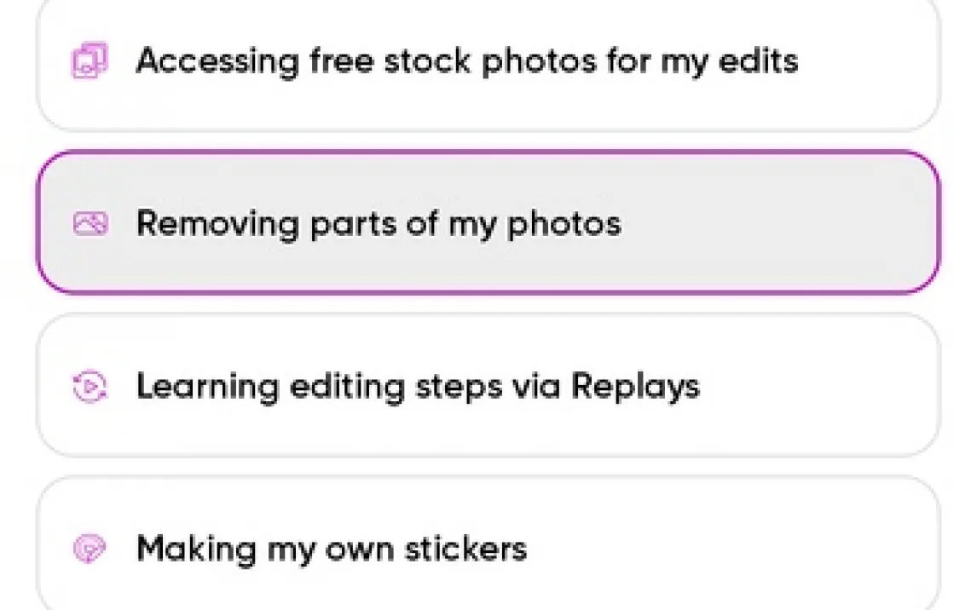The width and height of the screenshot is (977, 610).
Task: Click the word "Learning" in the Replays option
Action: pos(207,387)
